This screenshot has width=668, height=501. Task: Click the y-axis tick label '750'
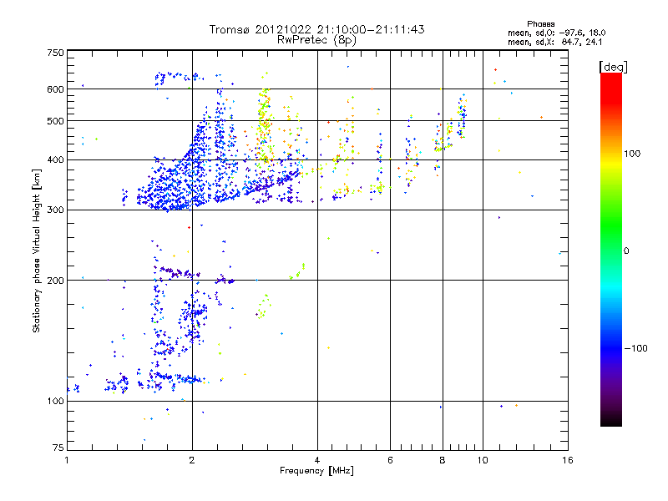click(55, 53)
